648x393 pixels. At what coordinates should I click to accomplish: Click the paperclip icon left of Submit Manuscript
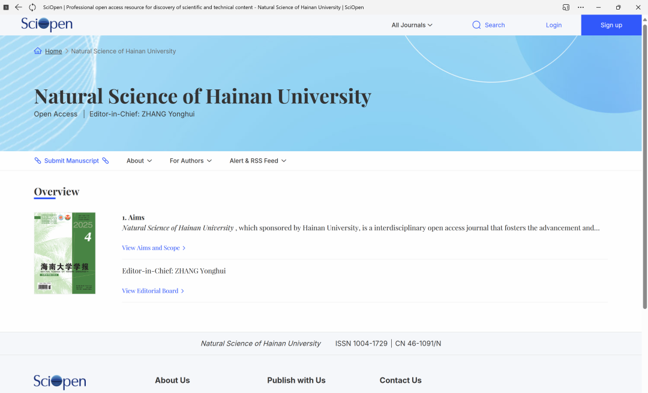38,161
